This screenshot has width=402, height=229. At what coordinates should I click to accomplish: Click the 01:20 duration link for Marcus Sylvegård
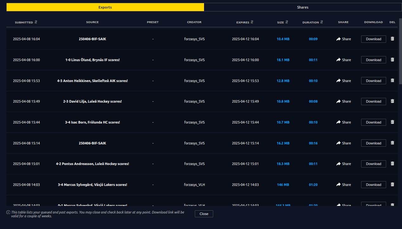click(x=313, y=184)
